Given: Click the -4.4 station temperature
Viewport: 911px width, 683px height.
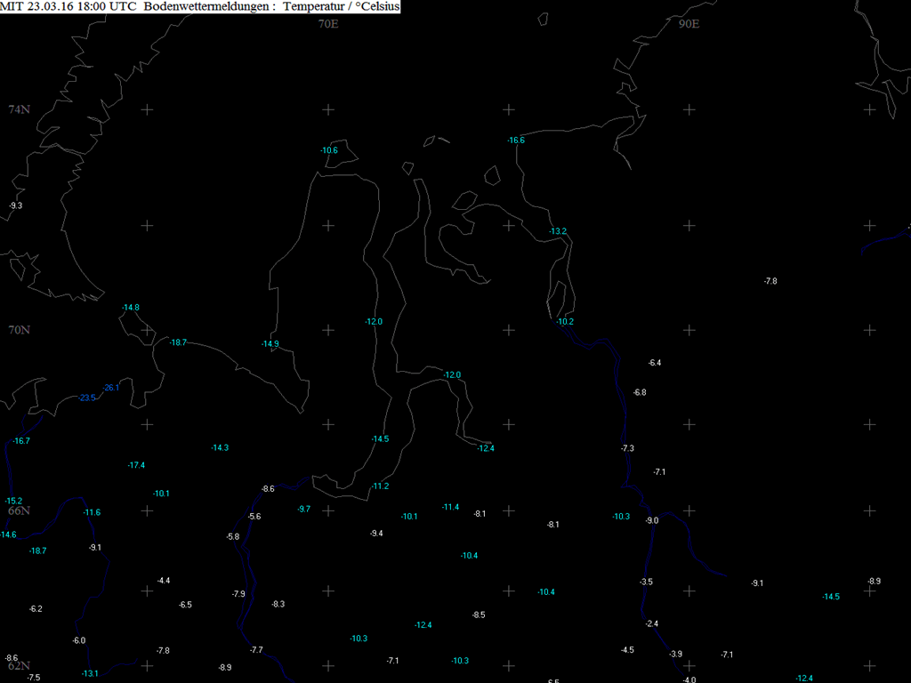Looking at the screenshot, I should [x=164, y=581].
